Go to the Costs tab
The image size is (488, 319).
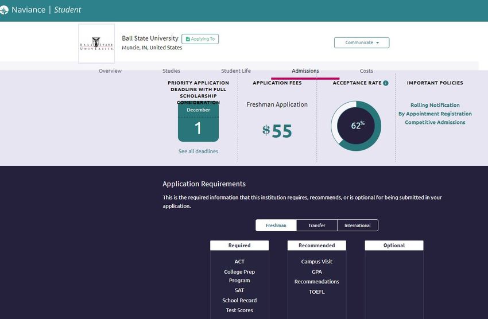point(366,71)
